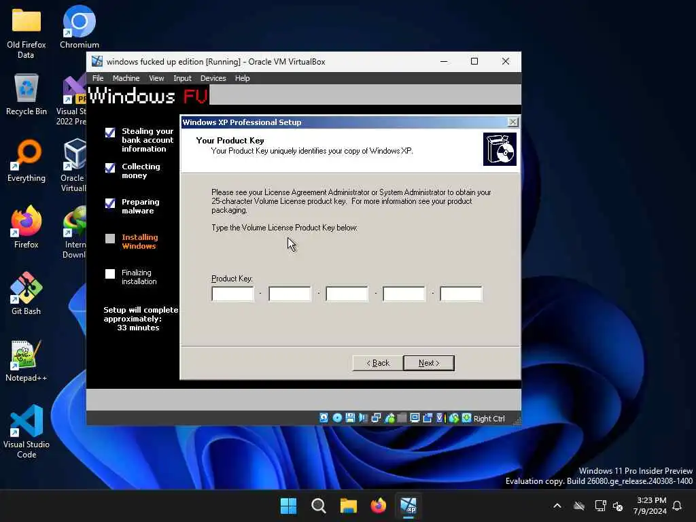Close the Windows XP Professional Setup dialog
Screen dimensions: 696x522
[512, 122]
